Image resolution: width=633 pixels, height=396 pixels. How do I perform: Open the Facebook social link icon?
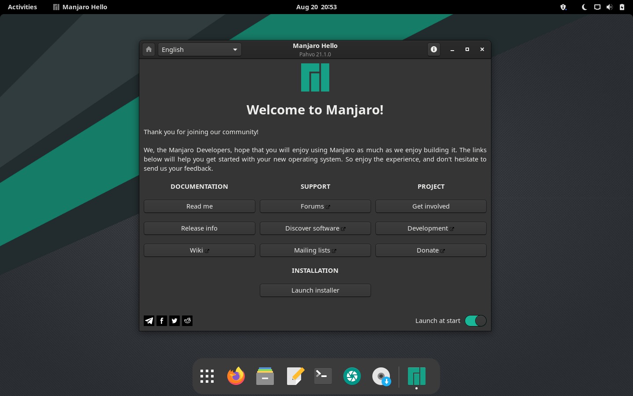click(x=162, y=321)
